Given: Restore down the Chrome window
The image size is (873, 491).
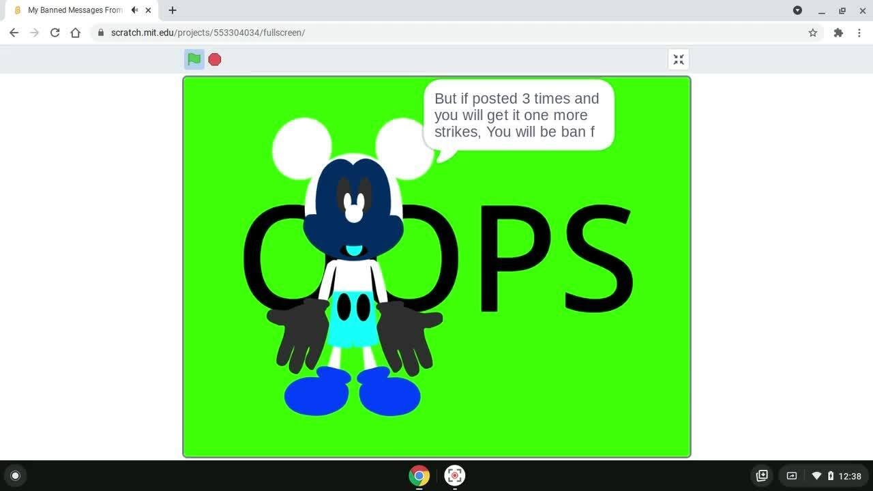Looking at the screenshot, I should click(842, 10).
